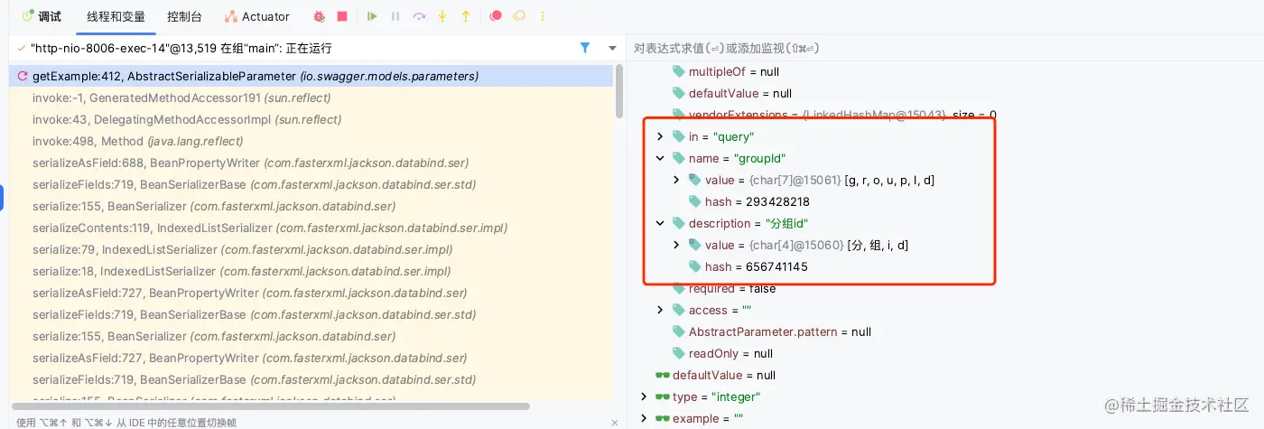Pause the program execution
This screenshot has height=429, width=1264.
point(395,16)
